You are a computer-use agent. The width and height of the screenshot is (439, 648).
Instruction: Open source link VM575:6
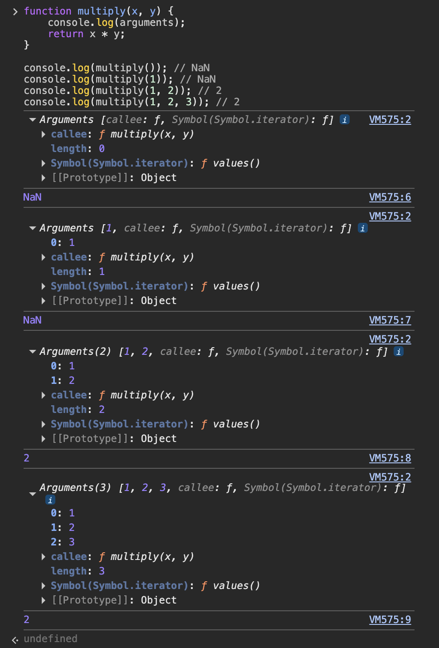390,197
